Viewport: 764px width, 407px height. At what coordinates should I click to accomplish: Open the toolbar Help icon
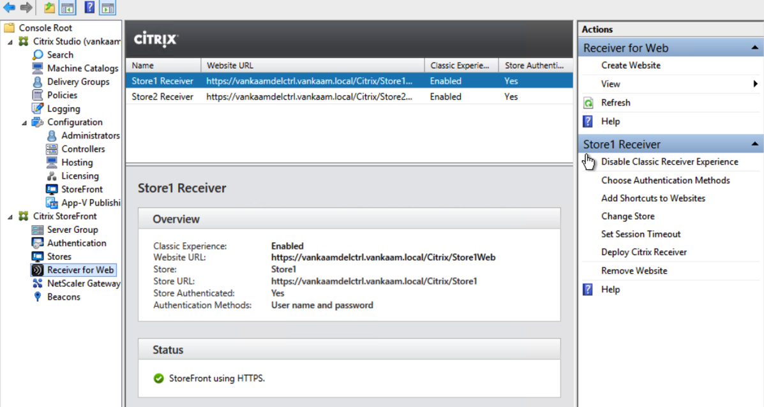coord(89,7)
